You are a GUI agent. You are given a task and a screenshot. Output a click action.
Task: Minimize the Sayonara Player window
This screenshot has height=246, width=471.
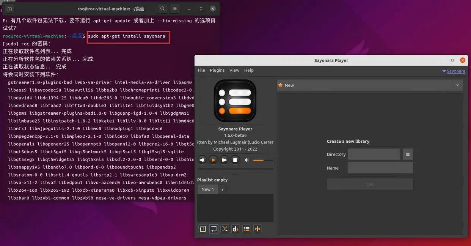tap(443, 60)
